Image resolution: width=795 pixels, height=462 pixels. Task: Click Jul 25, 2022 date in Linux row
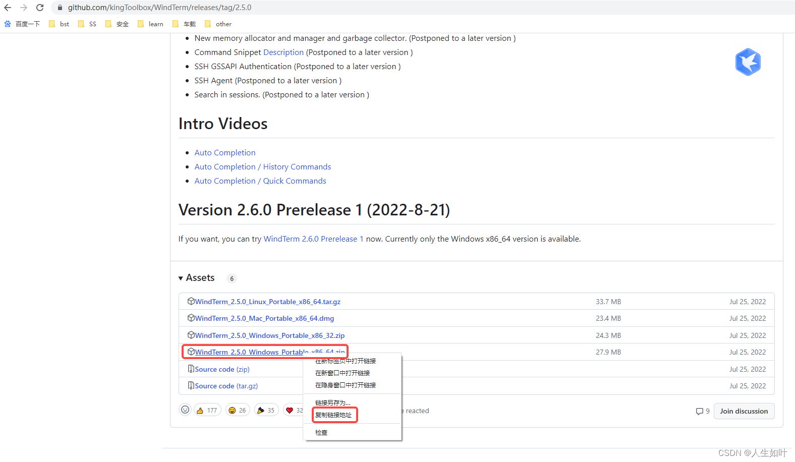point(748,302)
